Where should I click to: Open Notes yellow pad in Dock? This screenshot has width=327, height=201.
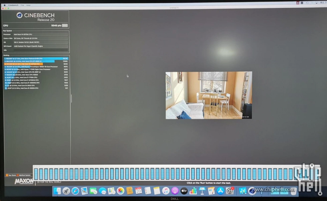coord(156,191)
